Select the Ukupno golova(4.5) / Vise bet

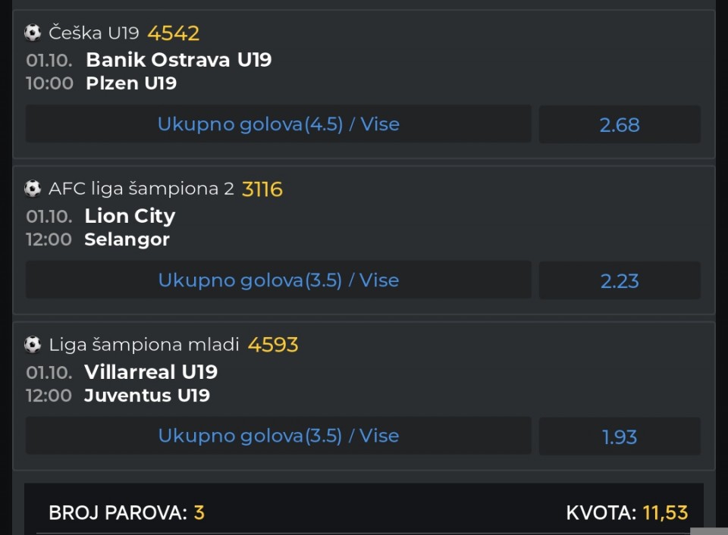[x=278, y=124]
